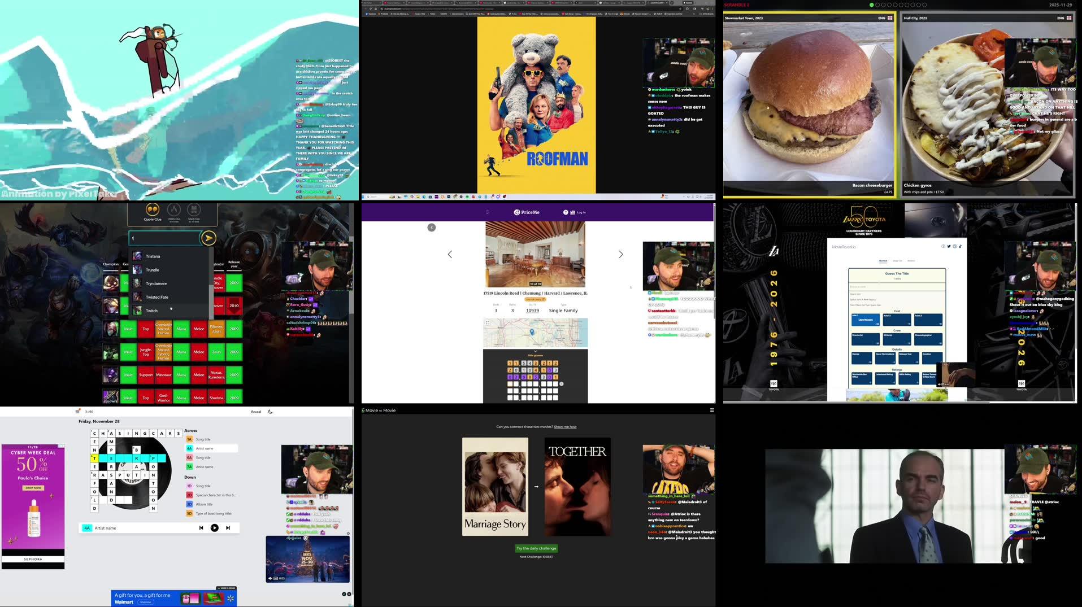Open the Movie to Movie menu icon

tap(711, 411)
